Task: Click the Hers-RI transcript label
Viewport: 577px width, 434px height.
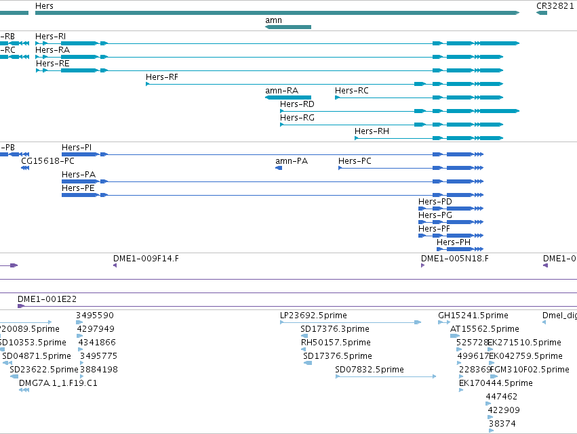Action: pos(50,37)
